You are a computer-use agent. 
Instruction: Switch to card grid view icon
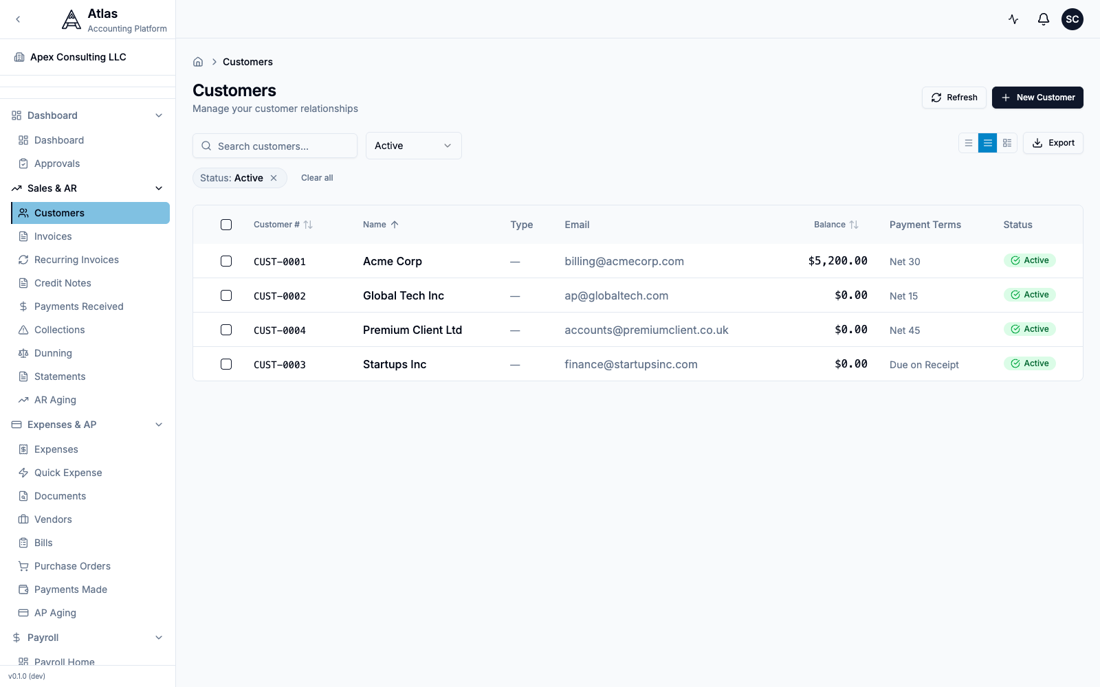point(1007,143)
